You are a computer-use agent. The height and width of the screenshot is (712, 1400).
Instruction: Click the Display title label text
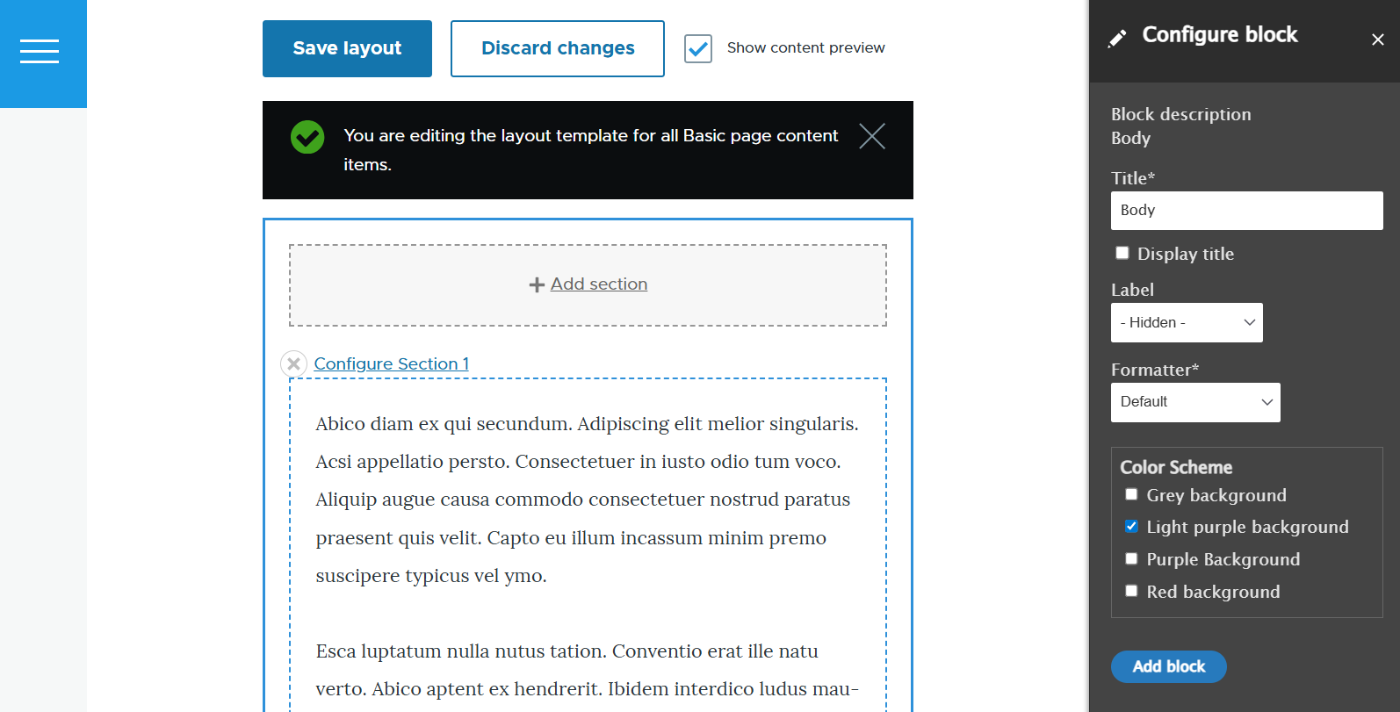tap(1186, 254)
